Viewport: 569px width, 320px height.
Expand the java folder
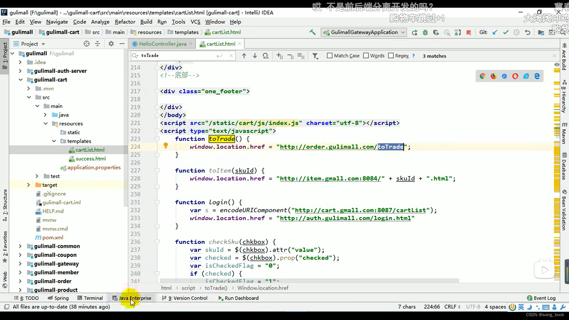pyautogui.click(x=45, y=115)
